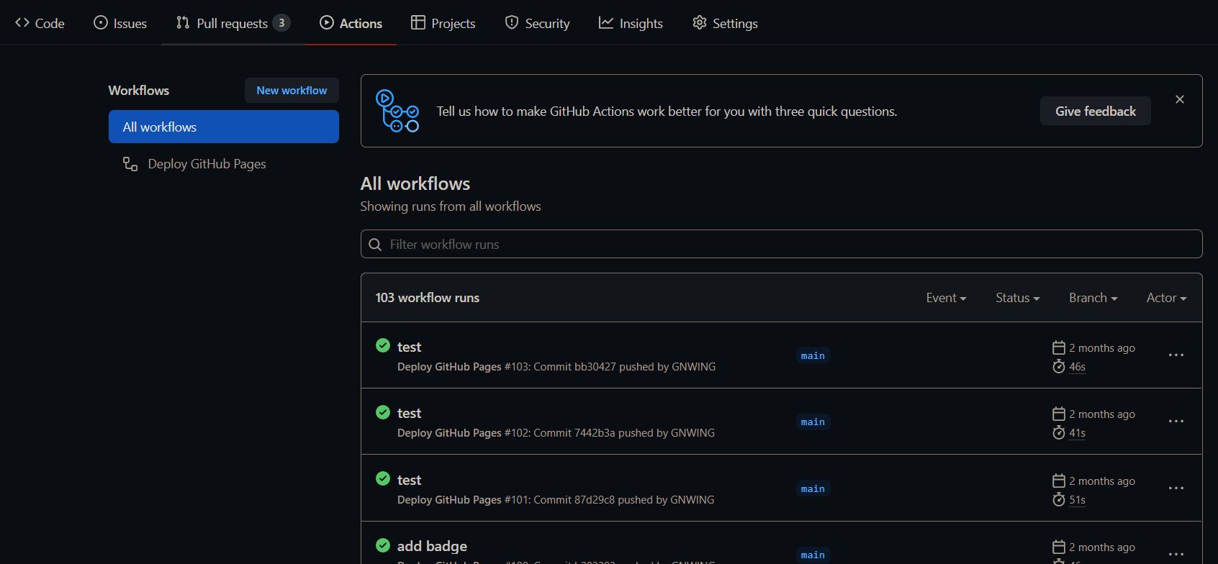Open the three-dot menu for run #103
1218x564 pixels.
tap(1176, 355)
